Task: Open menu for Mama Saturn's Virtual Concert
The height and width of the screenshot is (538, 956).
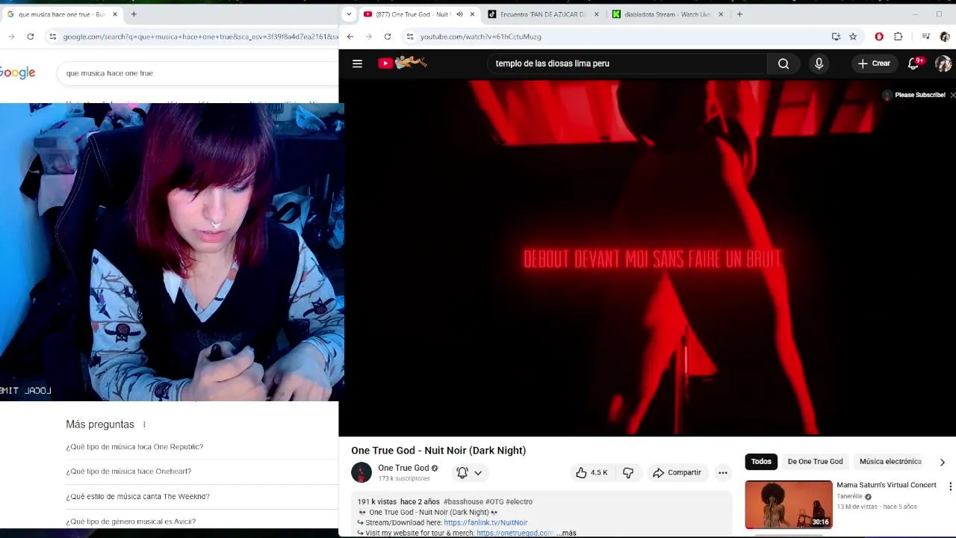Action: [950, 486]
